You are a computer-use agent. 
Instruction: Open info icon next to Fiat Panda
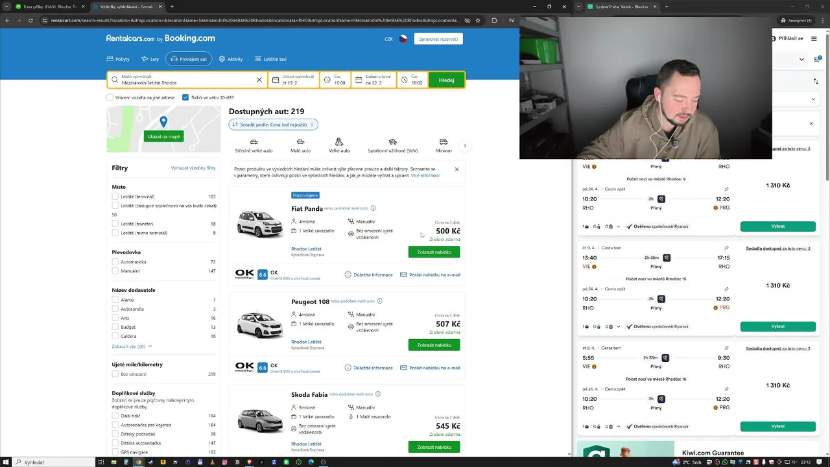[x=373, y=208]
